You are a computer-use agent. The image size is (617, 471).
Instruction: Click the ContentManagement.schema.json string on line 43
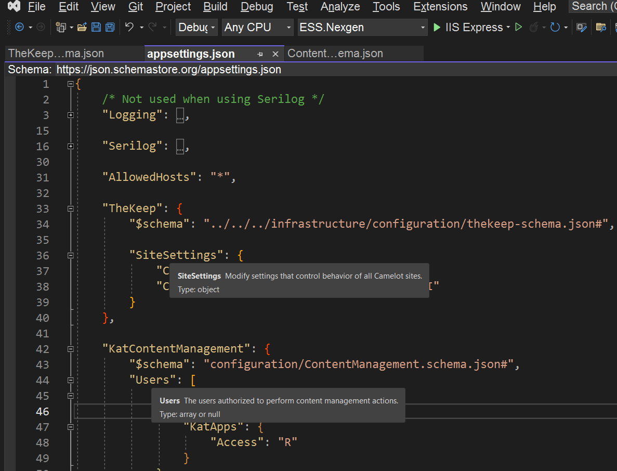pyautogui.click(x=359, y=364)
